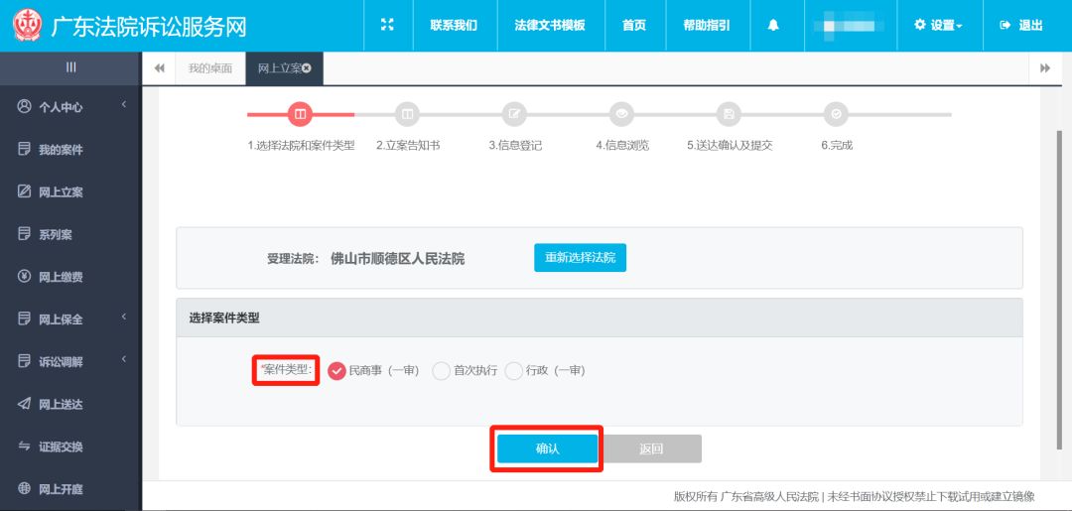Click the 网上缴费 yen coin icon

click(25, 277)
